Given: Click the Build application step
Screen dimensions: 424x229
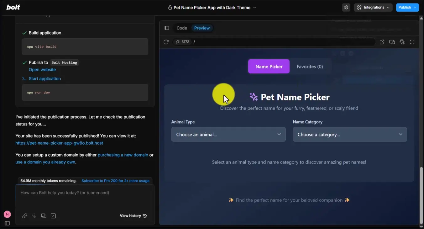Looking at the screenshot, I should click(45, 33).
